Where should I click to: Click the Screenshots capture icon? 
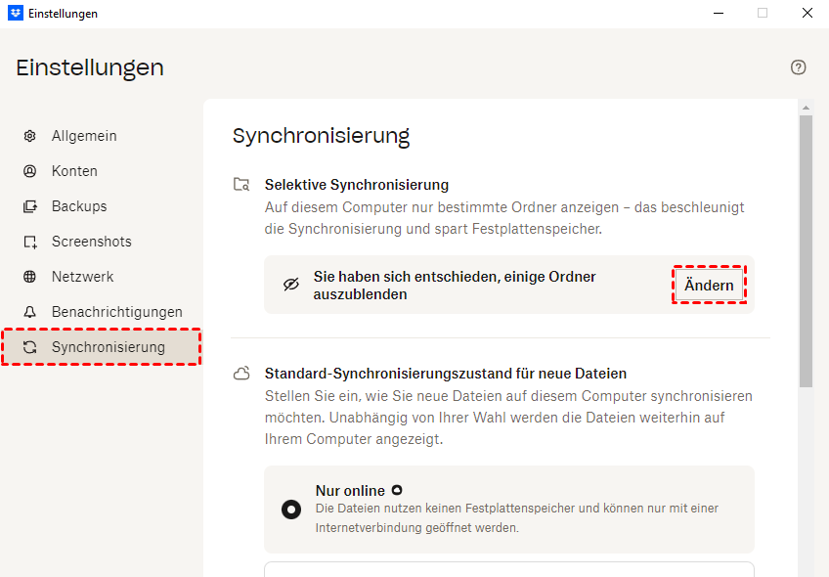(x=30, y=242)
